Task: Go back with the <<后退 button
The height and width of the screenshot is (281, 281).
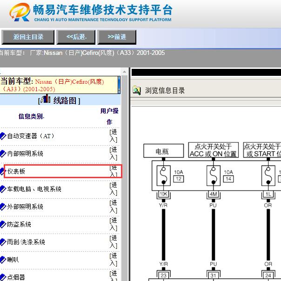Action: pos(76,37)
